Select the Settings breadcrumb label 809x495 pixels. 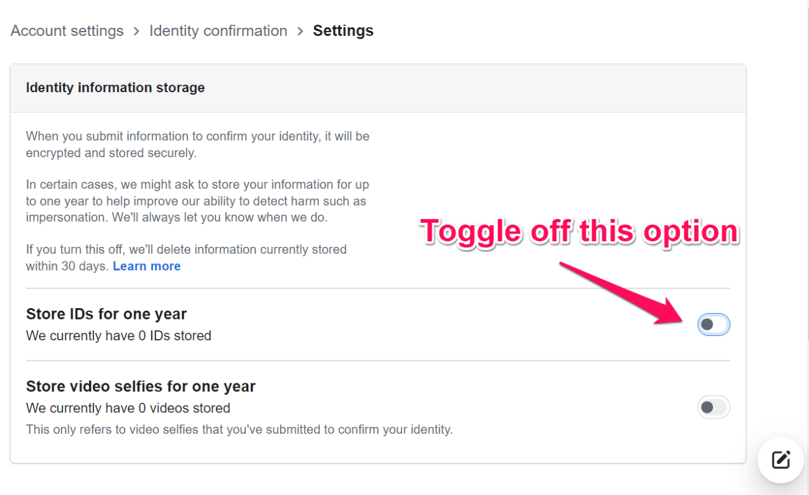(343, 30)
